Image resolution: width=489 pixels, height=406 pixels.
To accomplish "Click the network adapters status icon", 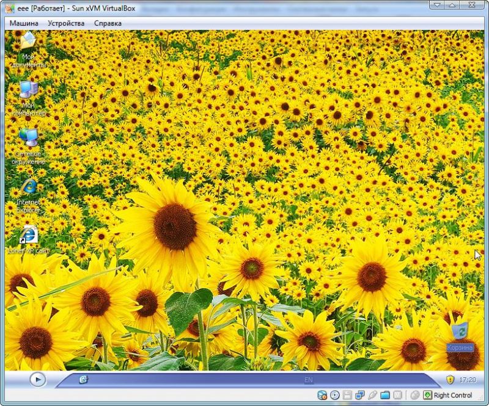I will 359,395.
